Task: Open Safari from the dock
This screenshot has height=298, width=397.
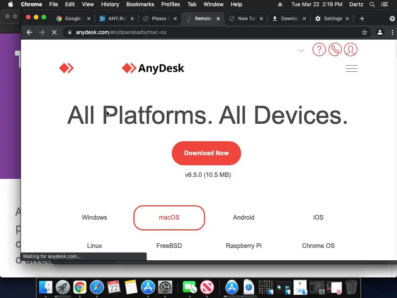Action: pos(97,288)
